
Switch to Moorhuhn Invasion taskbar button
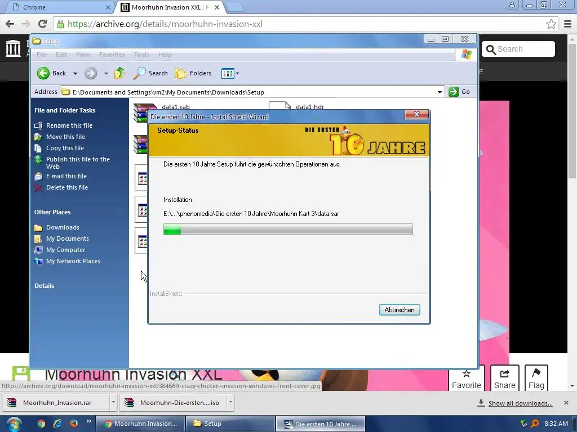(x=140, y=424)
